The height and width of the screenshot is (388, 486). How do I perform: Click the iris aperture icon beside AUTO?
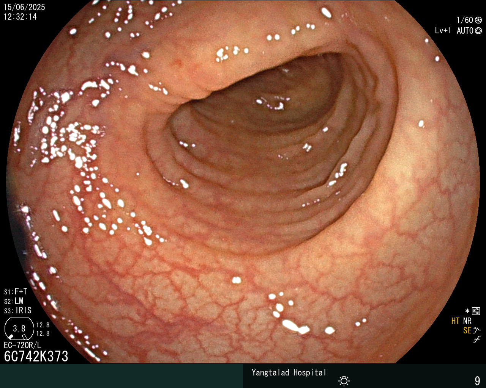point(478,31)
